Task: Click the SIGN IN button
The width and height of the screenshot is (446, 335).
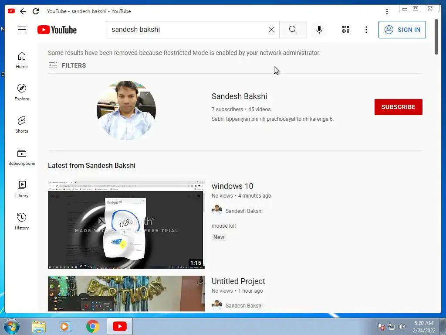Action: 402,30
